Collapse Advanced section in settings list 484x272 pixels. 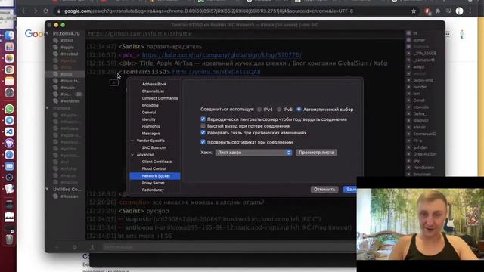coord(132,155)
